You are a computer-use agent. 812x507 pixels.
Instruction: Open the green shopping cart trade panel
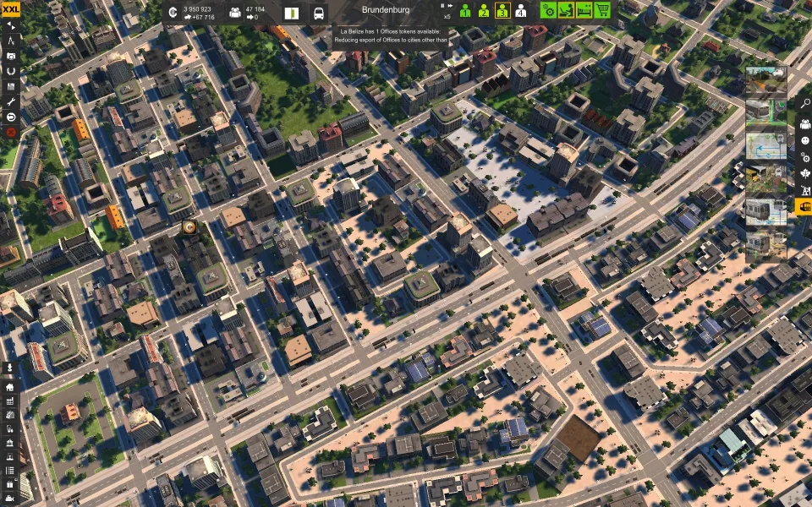click(x=602, y=10)
